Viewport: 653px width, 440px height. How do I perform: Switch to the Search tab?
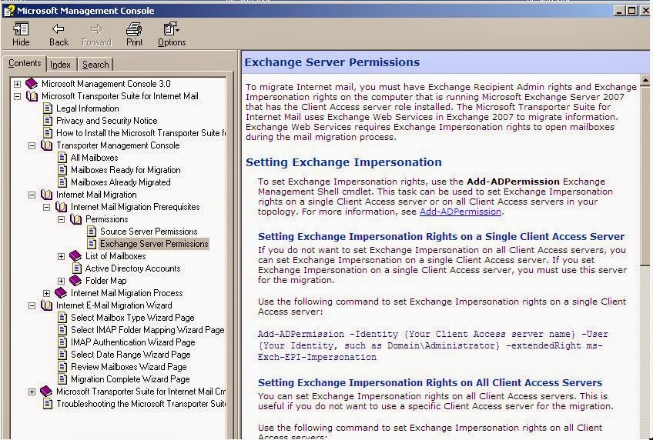[95, 65]
